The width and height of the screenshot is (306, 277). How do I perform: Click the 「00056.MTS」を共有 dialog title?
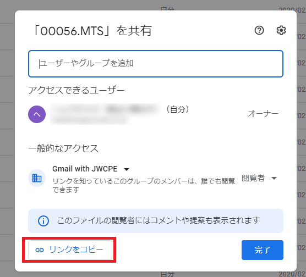[x=92, y=31]
